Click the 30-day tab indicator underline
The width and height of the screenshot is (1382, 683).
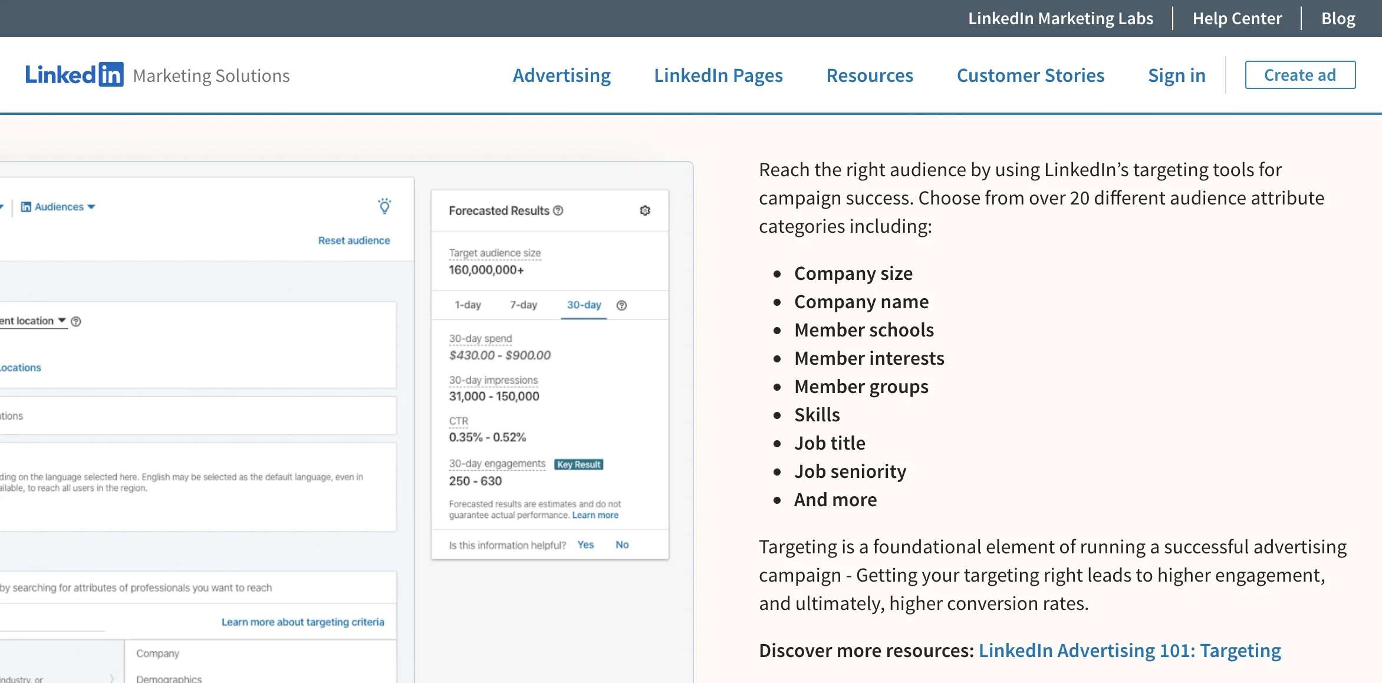coord(584,317)
